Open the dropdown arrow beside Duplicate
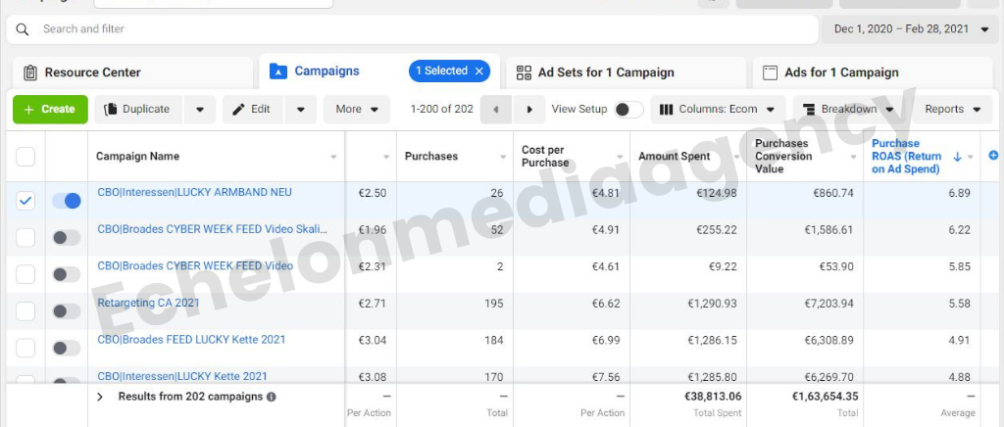 point(200,110)
